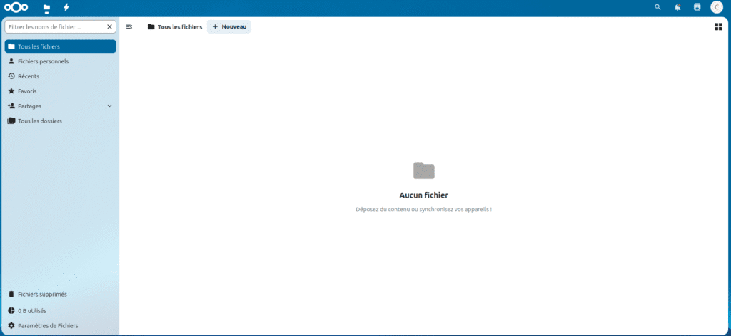Click the Nextcloud logo
The width and height of the screenshot is (731, 336).
[16, 8]
